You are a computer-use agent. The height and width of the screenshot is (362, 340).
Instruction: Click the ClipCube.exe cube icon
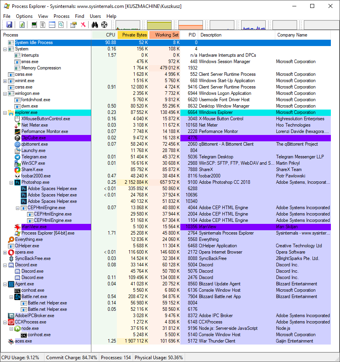17,138
